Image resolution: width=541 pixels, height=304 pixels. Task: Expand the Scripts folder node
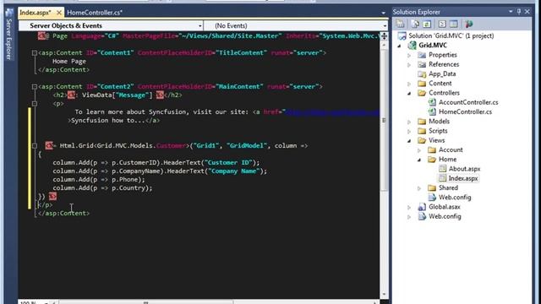[x=409, y=132]
